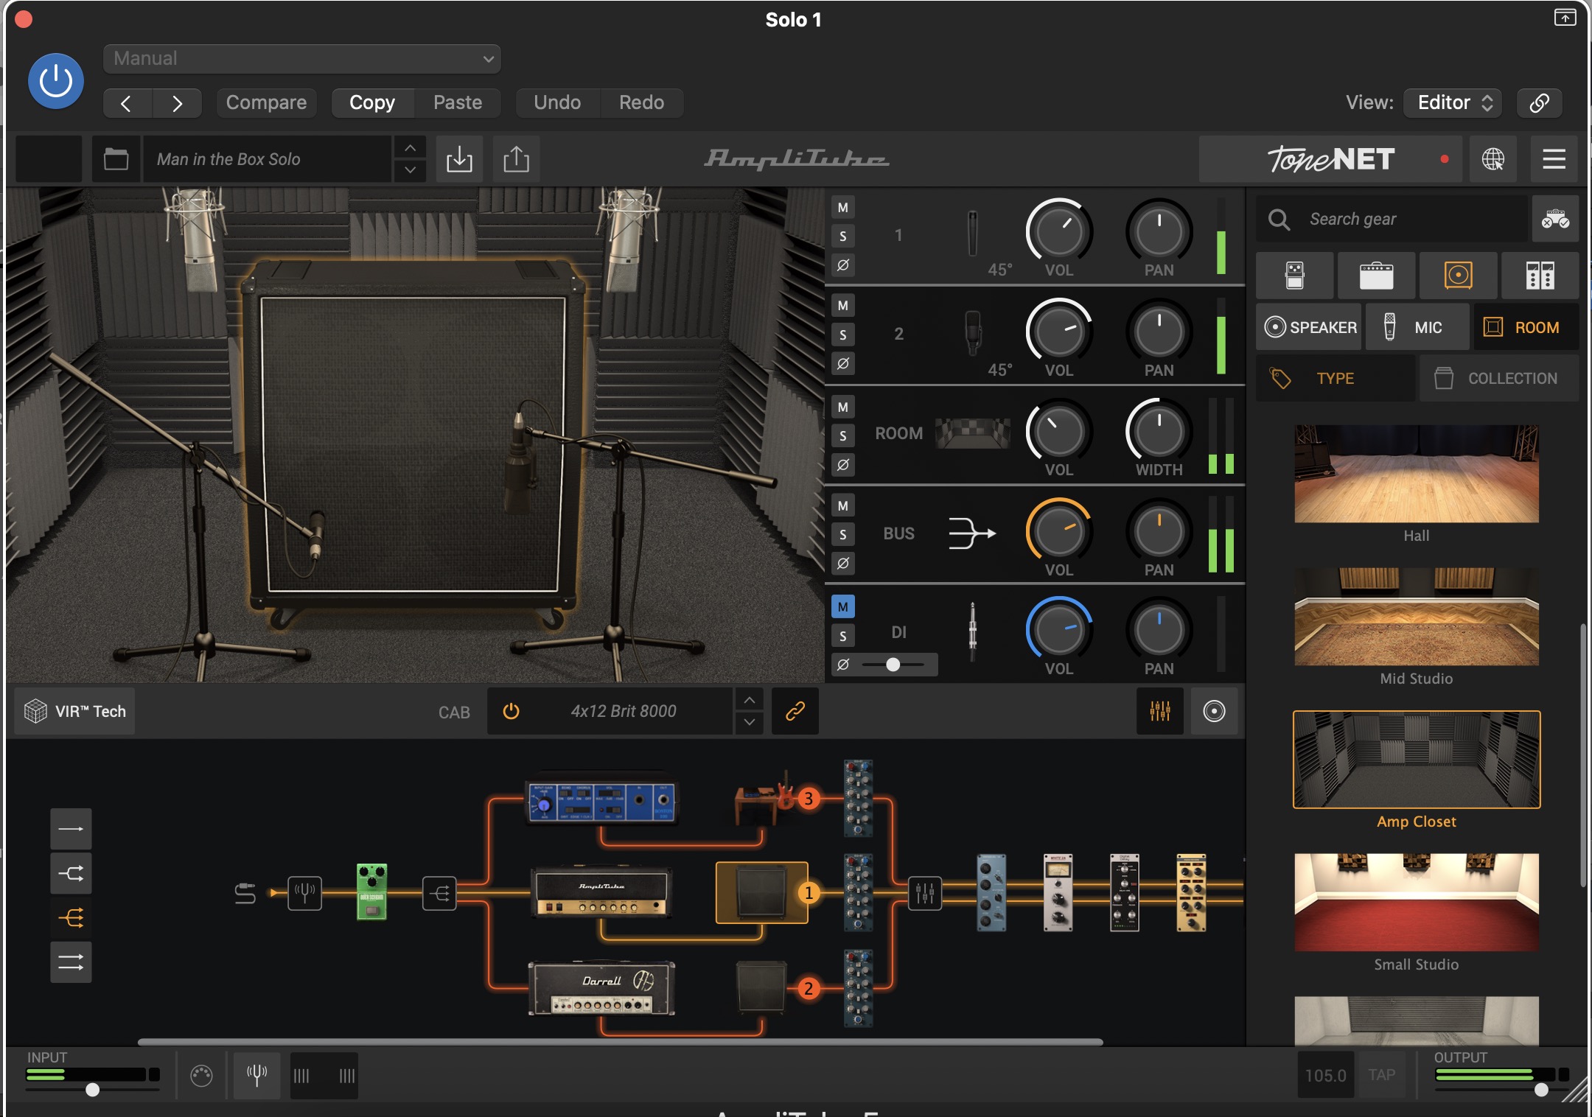Click the mic 1 VOL knob

coord(1059,231)
